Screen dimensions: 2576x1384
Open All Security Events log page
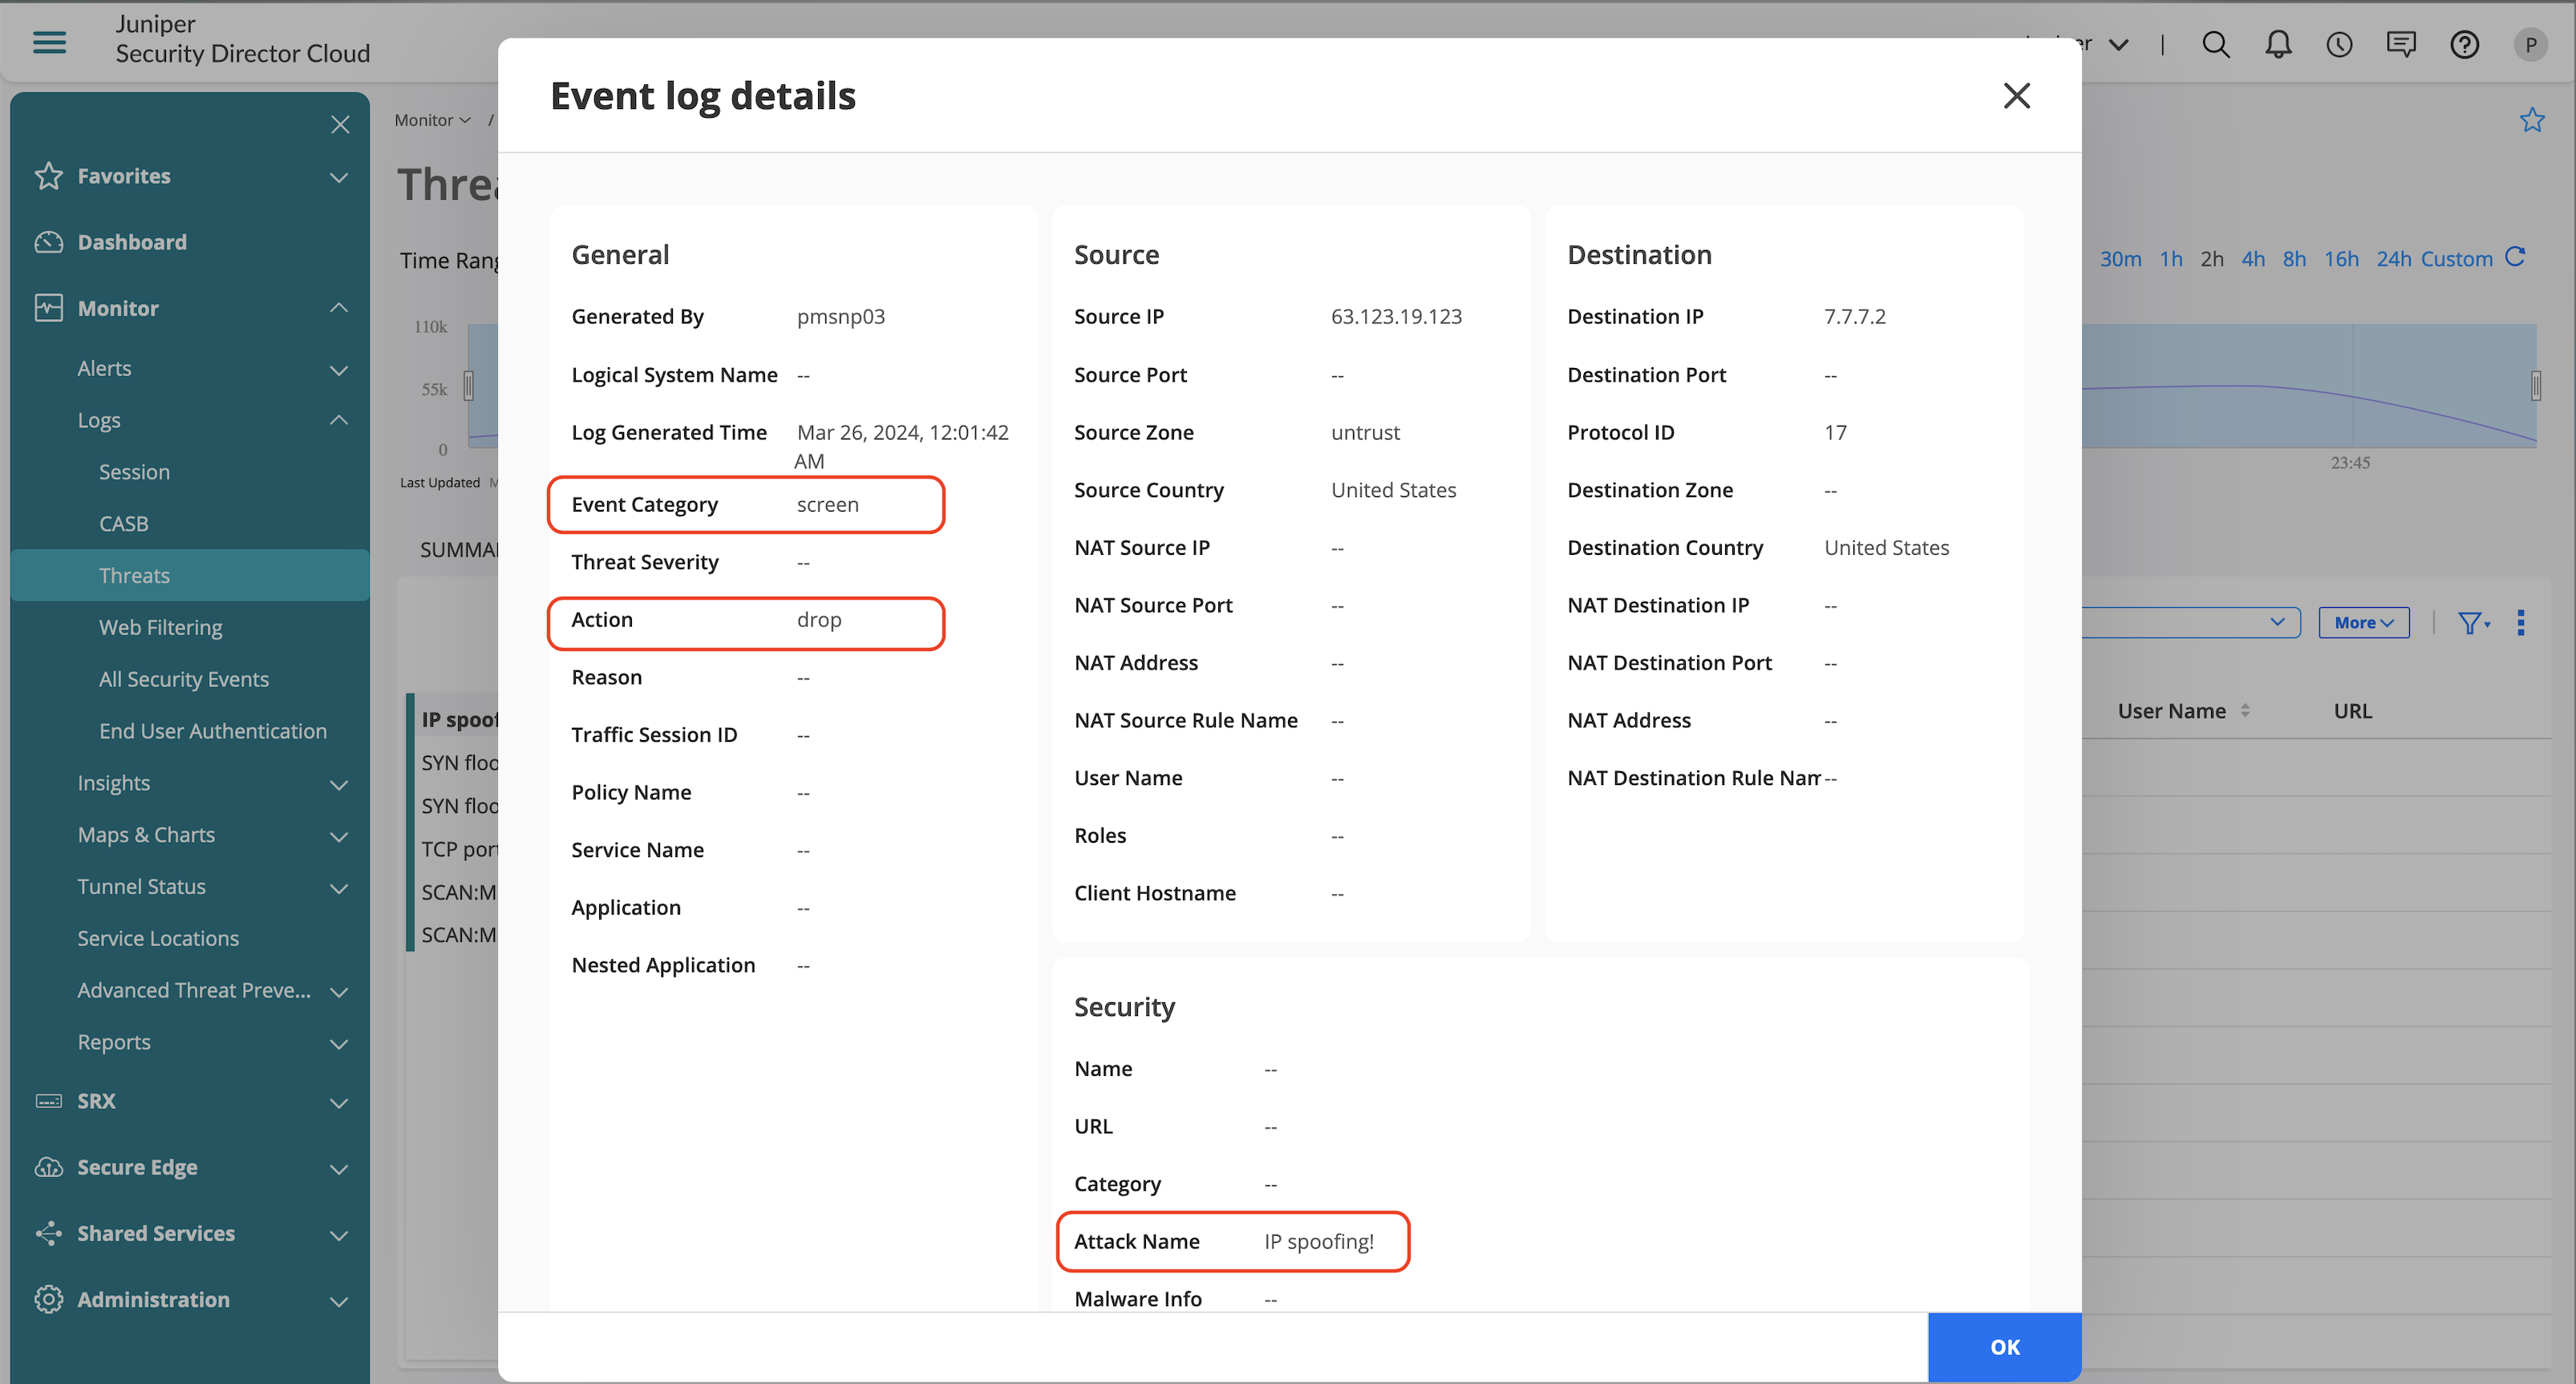click(x=183, y=679)
